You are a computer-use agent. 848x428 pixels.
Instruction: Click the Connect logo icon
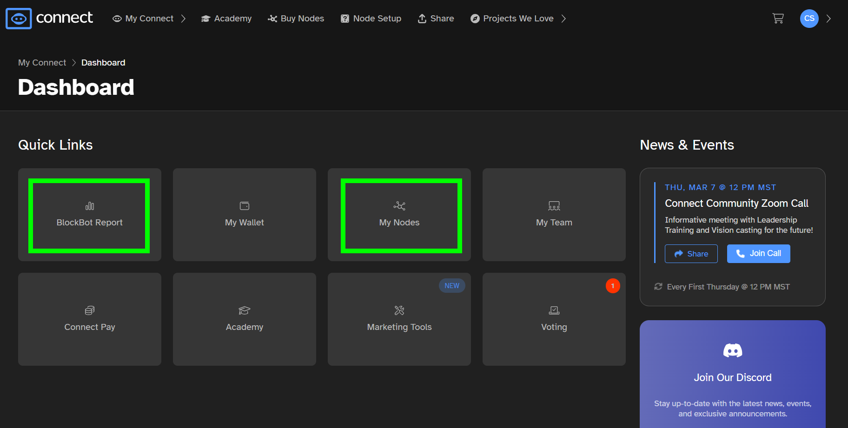pos(19,19)
